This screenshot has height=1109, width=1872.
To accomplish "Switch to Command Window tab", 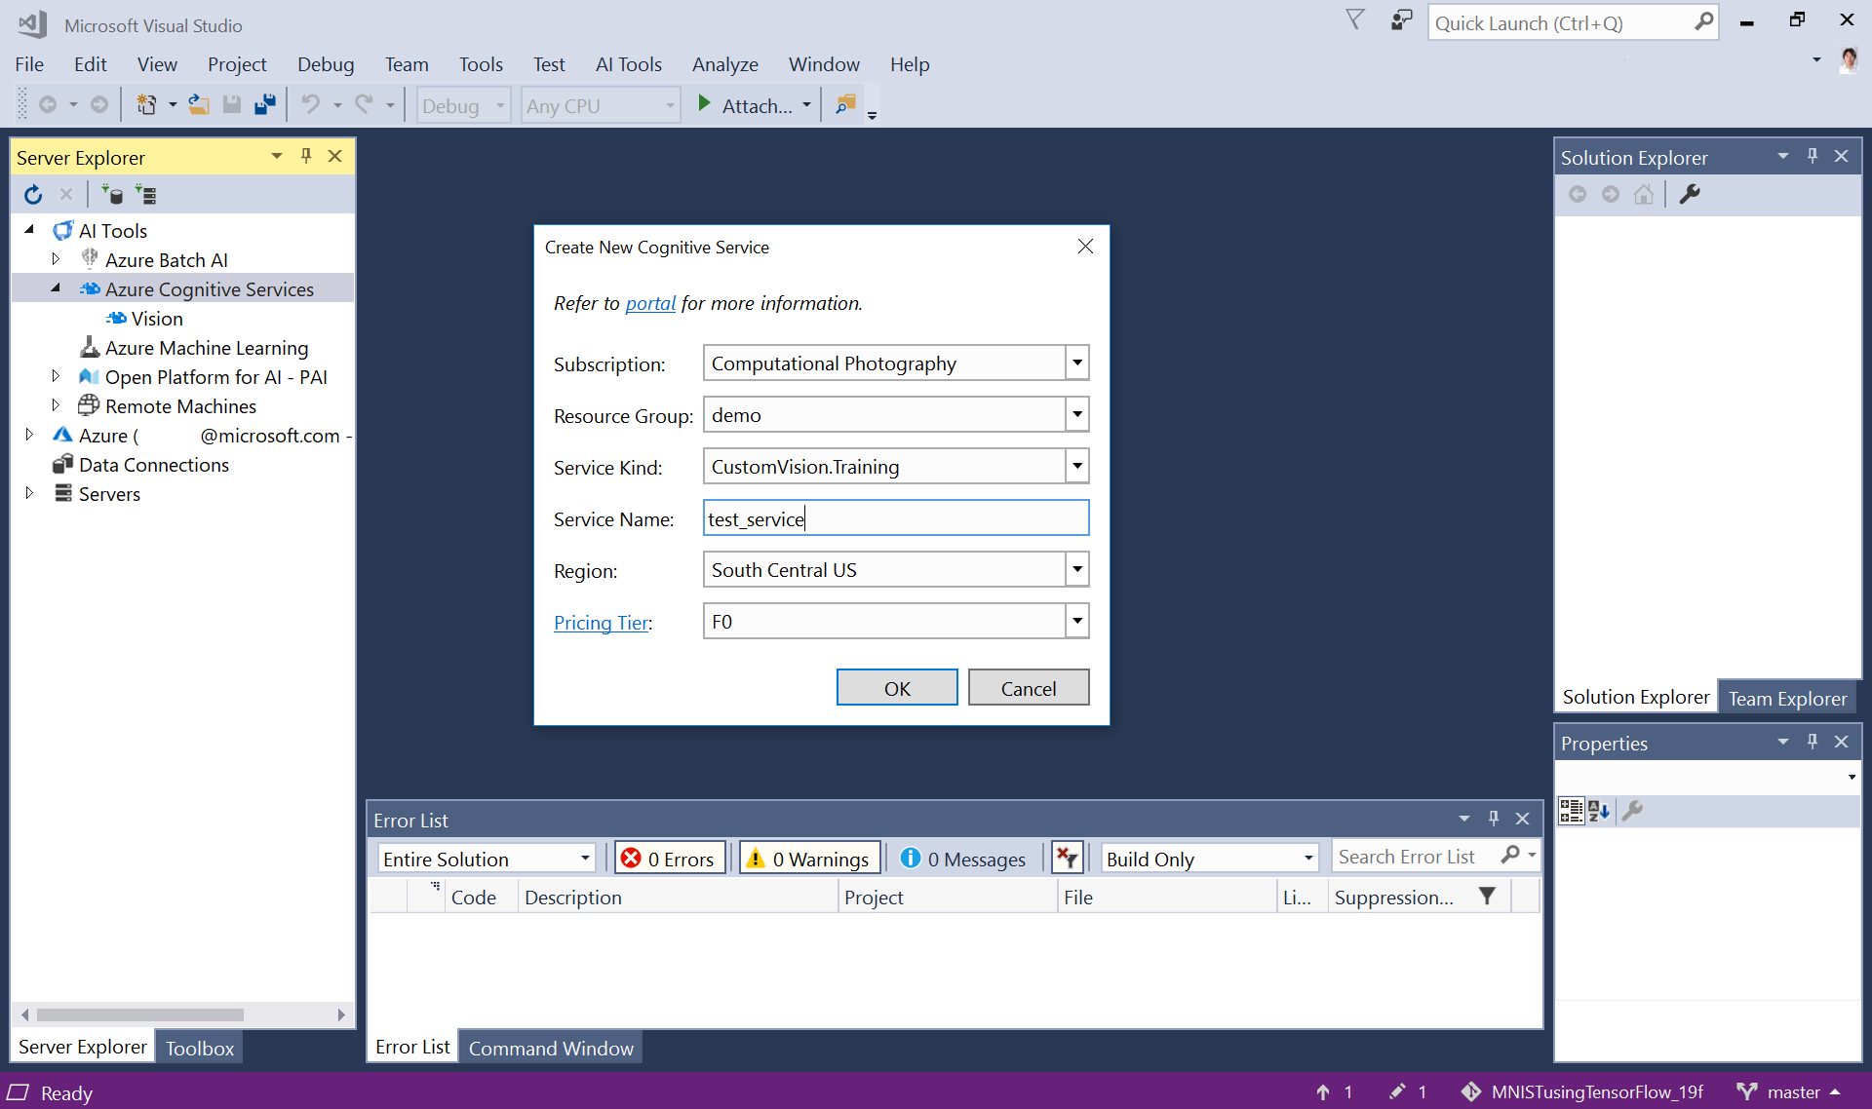I will tap(551, 1045).
